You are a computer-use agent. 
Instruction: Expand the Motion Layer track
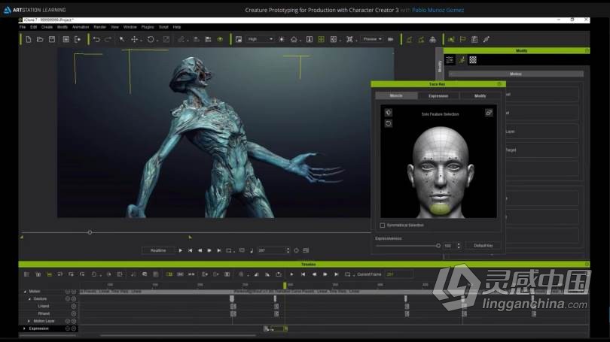(x=29, y=321)
